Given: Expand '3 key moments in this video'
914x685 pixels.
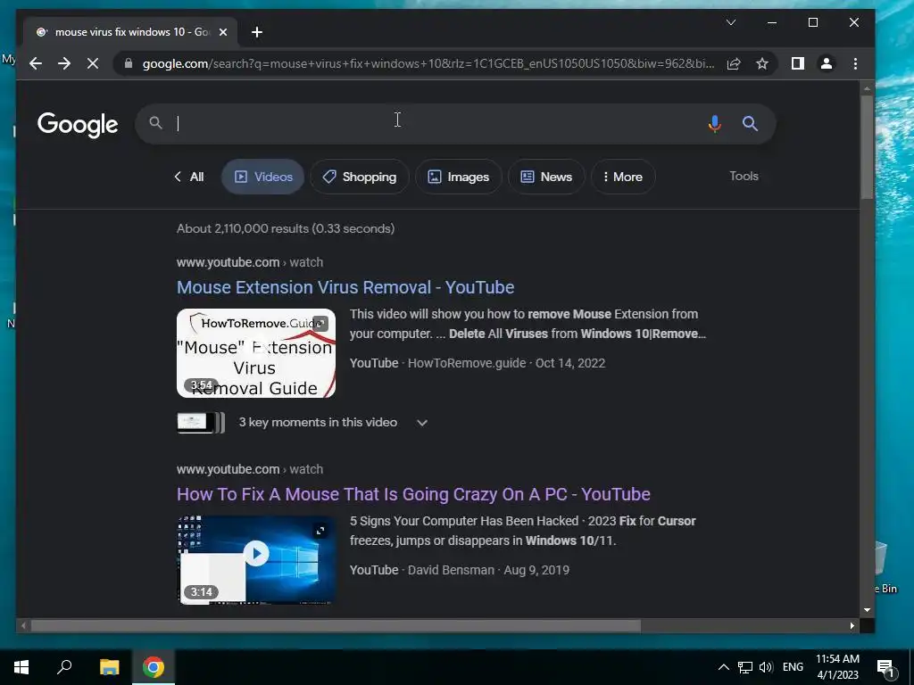Looking at the screenshot, I should pos(422,423).
